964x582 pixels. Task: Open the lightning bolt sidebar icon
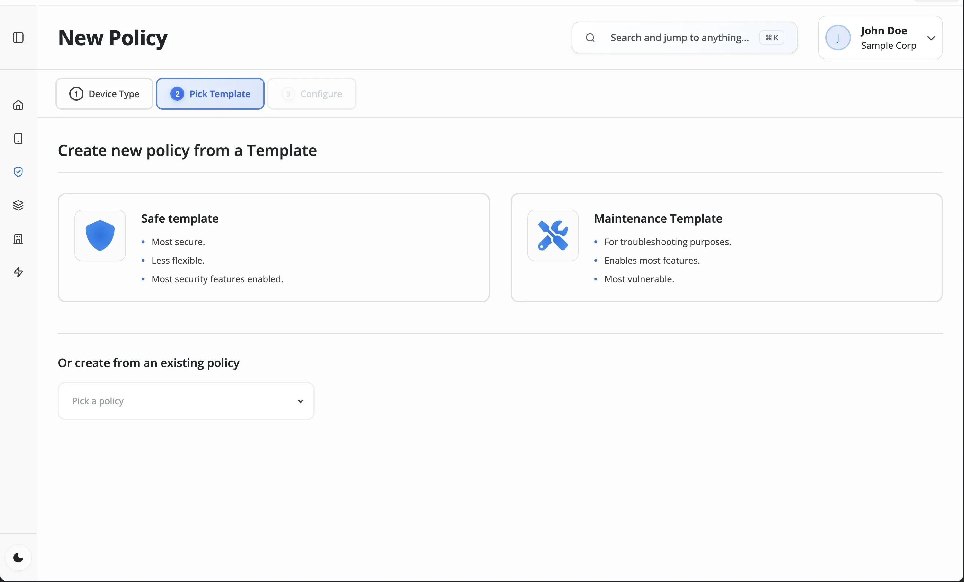18,272
